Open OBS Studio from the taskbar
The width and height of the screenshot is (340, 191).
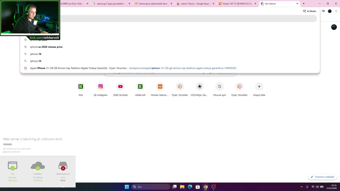pyautogui.click(x=213, y=187)
